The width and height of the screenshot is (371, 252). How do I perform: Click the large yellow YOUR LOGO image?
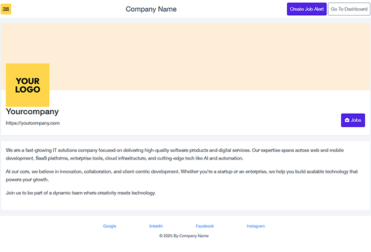28,85
